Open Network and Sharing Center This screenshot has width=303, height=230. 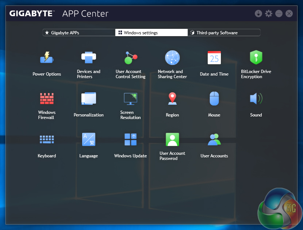pos(172,58)
